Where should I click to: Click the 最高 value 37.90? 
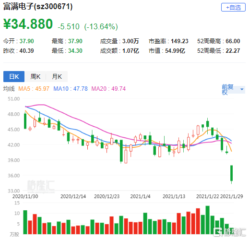[75, 41]
